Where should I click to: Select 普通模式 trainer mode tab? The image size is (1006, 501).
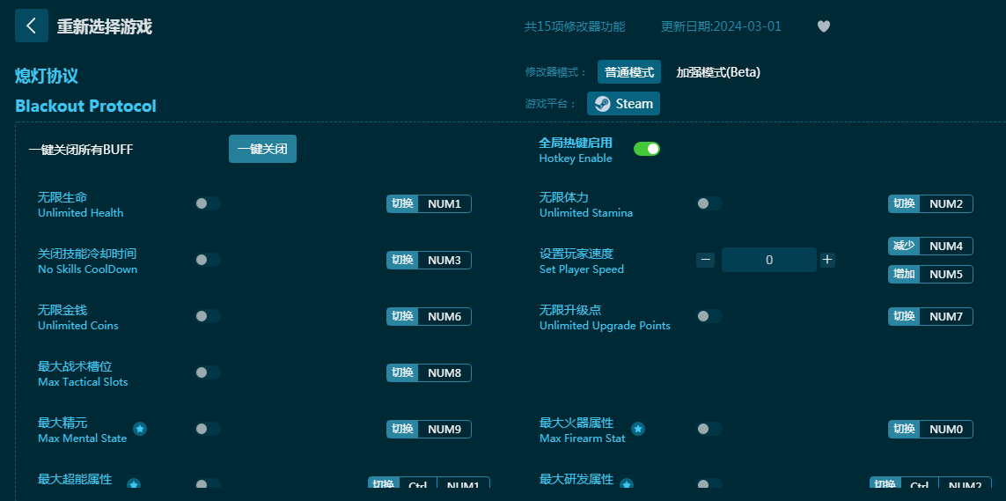(x=628, y=72)
